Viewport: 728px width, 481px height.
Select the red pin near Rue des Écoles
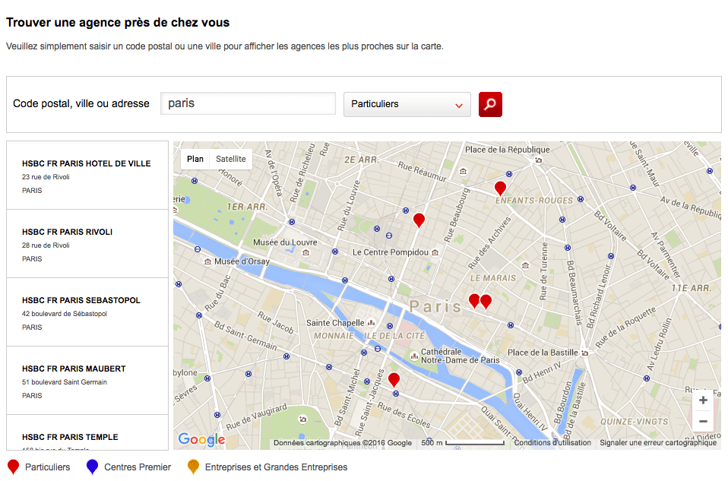coord(394,380)
